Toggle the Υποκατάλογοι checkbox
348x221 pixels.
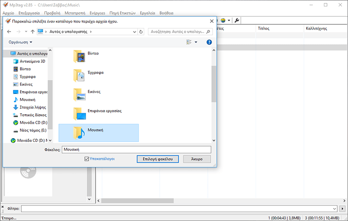coord(87,159)
